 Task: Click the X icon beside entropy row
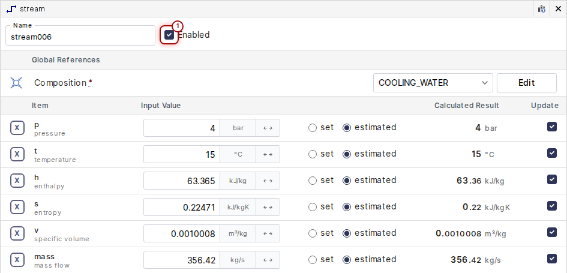tap(17, 207)
